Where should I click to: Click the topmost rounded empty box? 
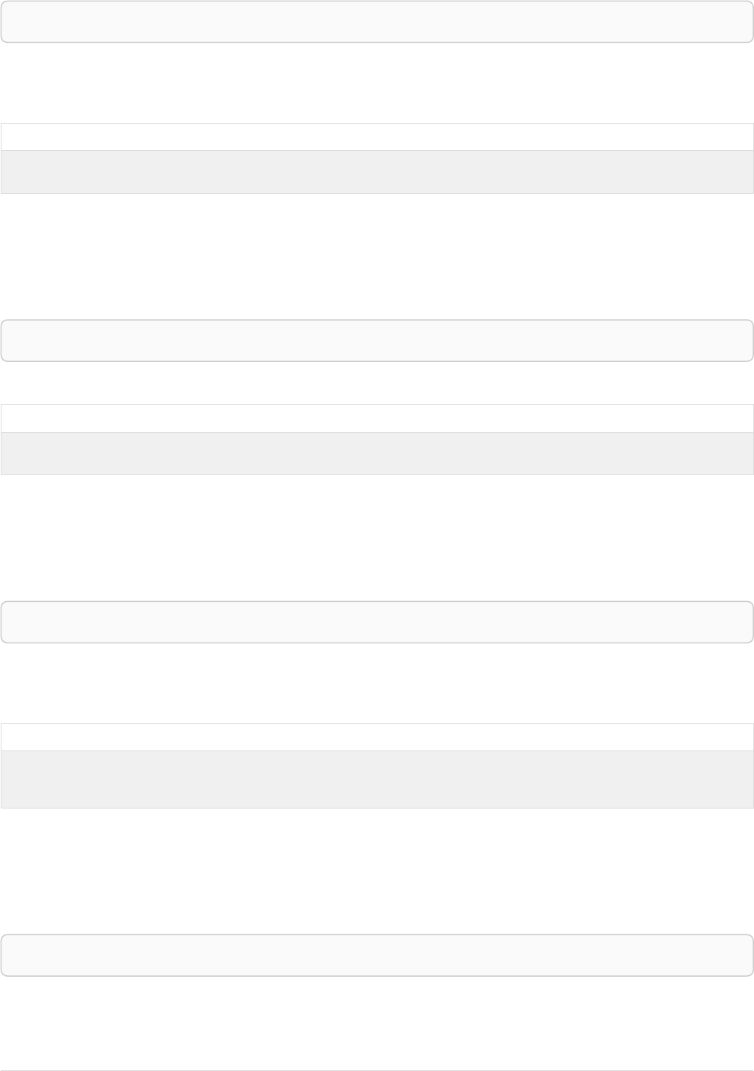coord(377,21)
